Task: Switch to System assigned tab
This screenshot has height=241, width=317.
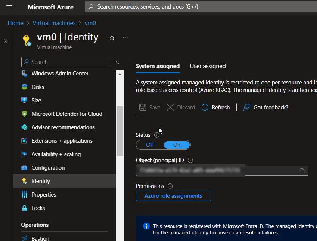Action: [x=158, y=66]
